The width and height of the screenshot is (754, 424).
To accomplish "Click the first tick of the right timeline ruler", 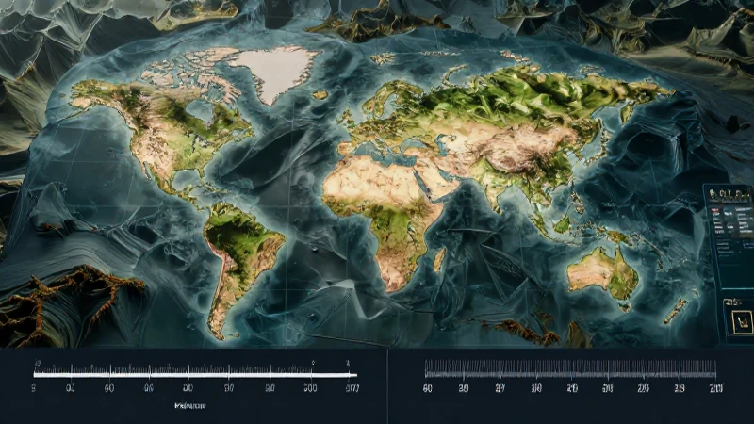I will [426, 369].
